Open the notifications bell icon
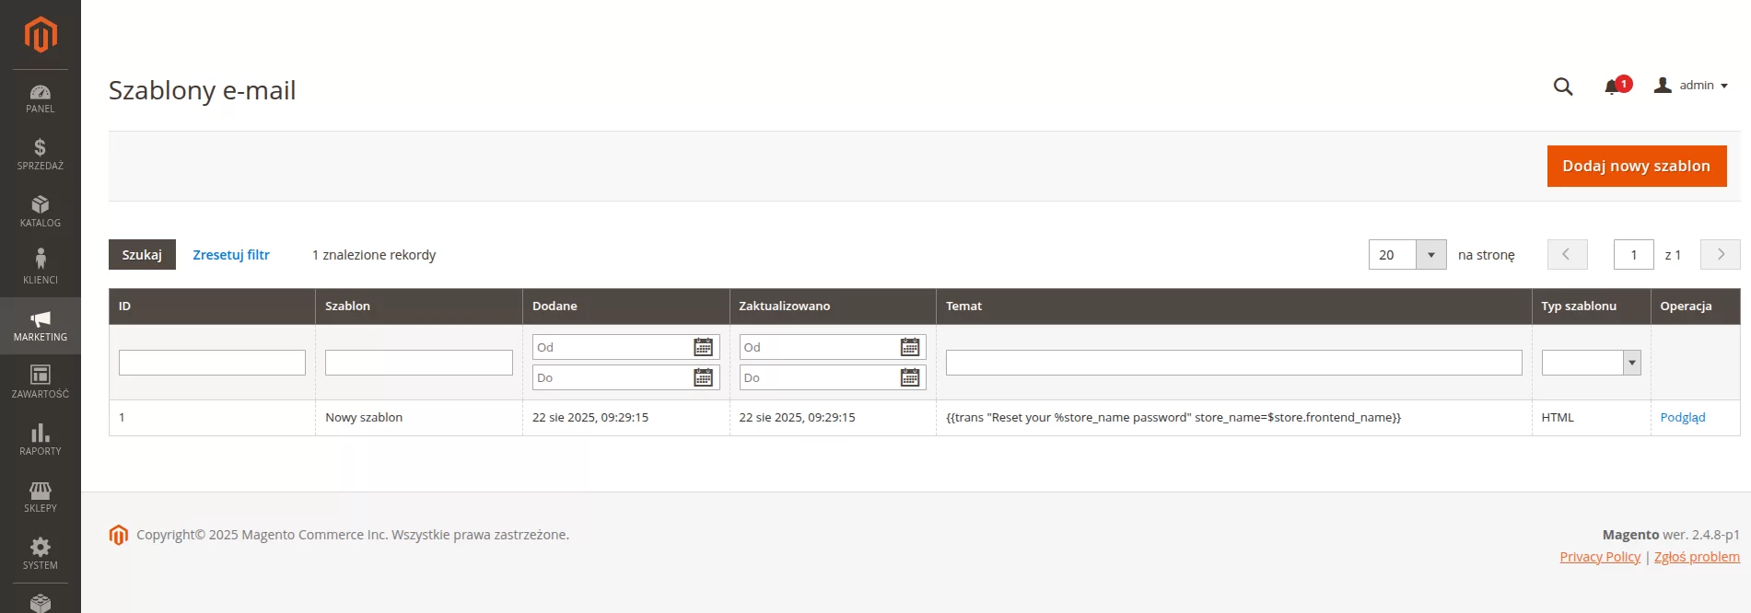The width and height of the screenshot is (1751, 613). coord(1611,87)
